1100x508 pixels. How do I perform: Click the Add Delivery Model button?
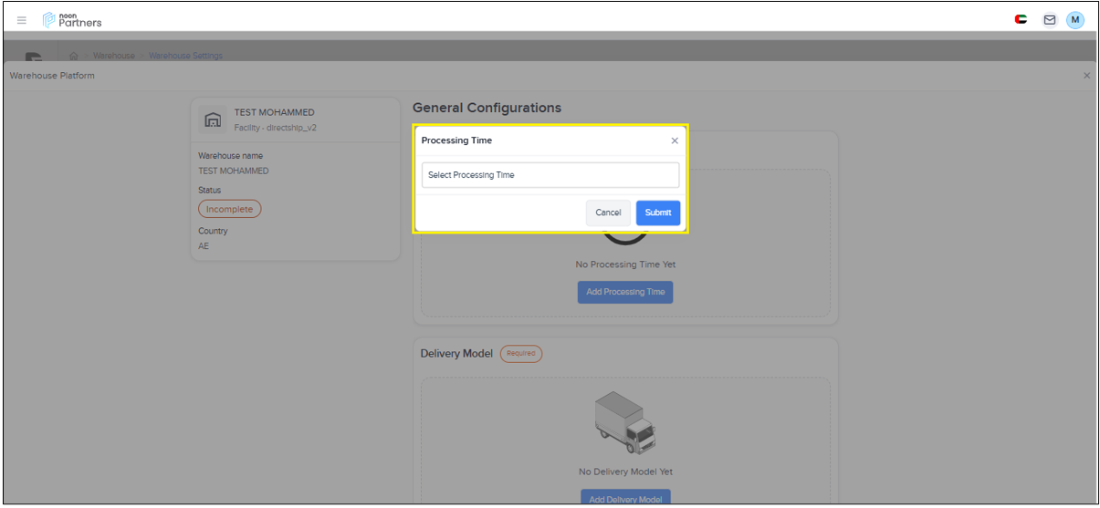(625, 498)
